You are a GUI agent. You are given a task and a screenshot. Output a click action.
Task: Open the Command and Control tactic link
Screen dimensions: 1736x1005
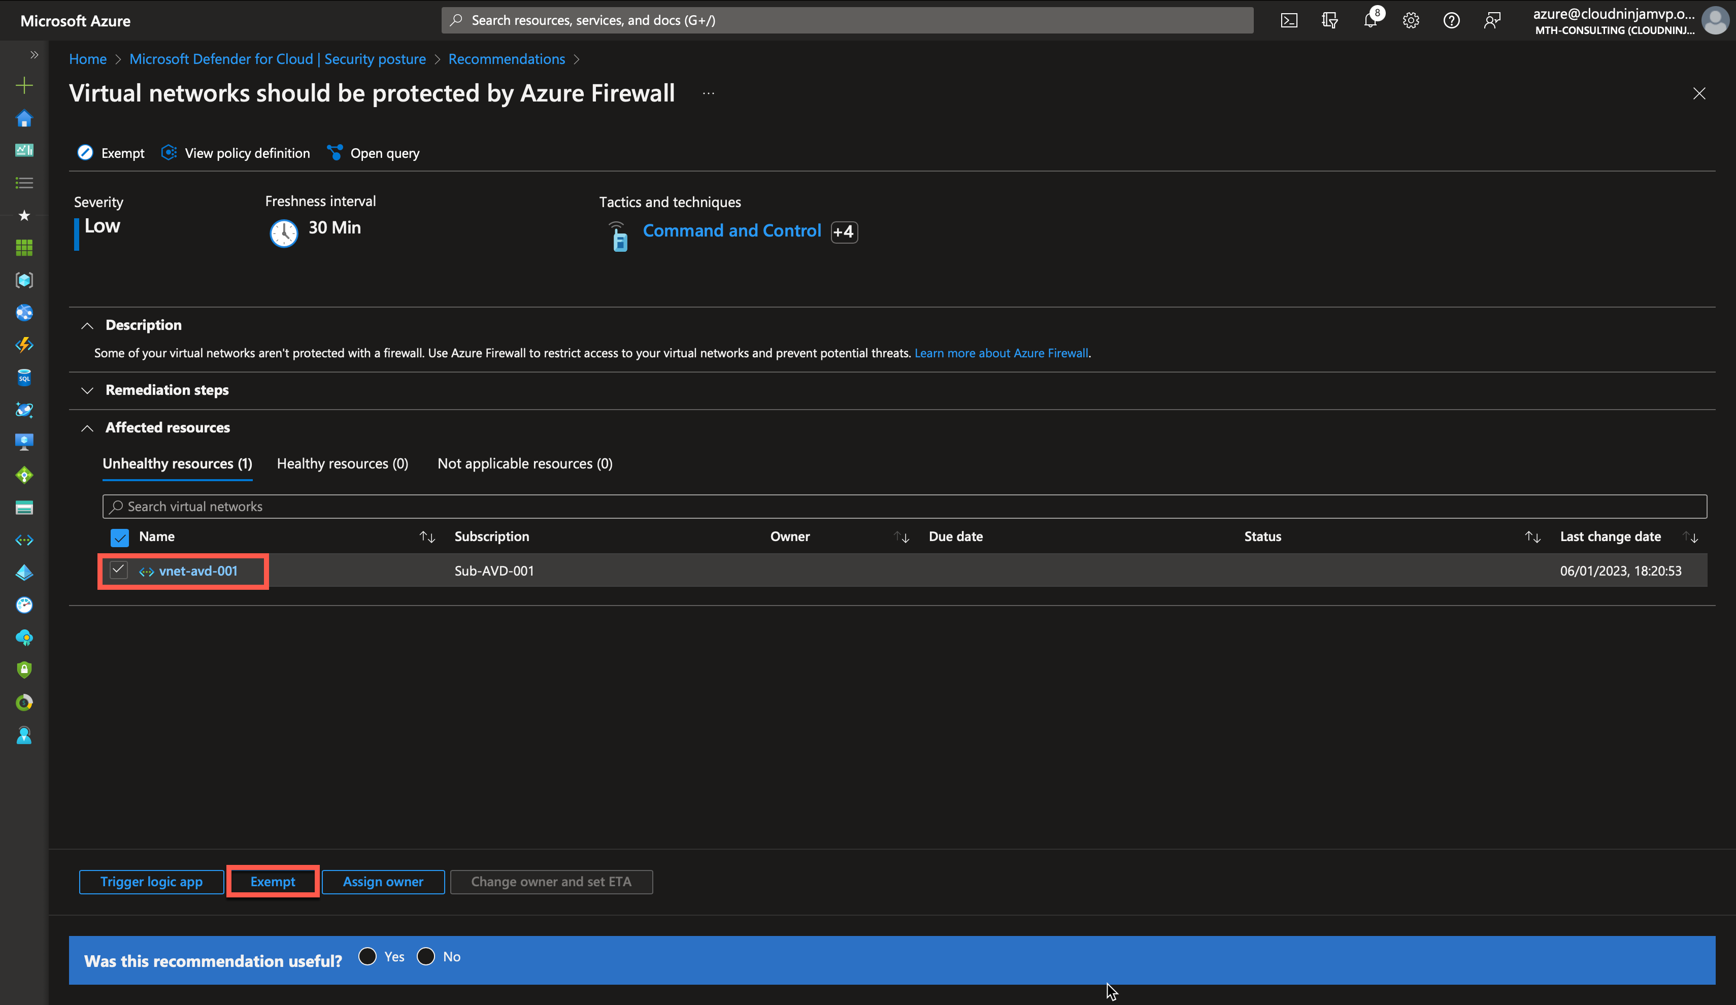731,231
